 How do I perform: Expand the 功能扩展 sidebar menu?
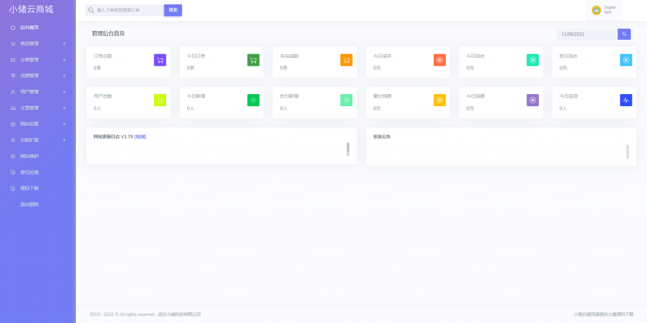tap(38, 140)
